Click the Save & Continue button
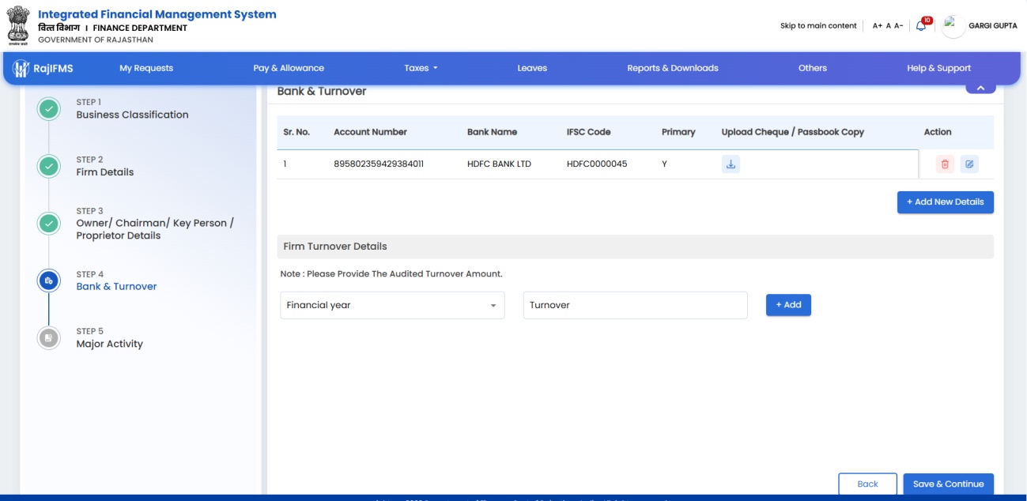 pos(948,484)
